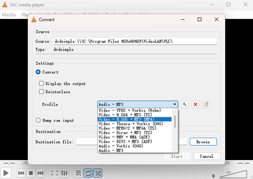Click the VLC cone icon in Convert title

[x=34, y=19]
